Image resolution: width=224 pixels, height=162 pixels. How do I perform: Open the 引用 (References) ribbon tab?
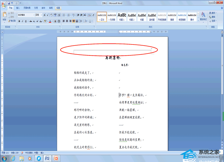click(x=36, y=8)
